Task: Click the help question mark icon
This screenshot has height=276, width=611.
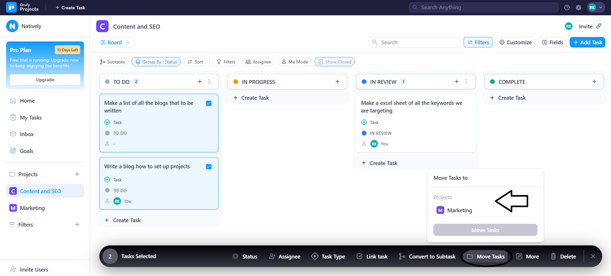Action: click(567, 8)
